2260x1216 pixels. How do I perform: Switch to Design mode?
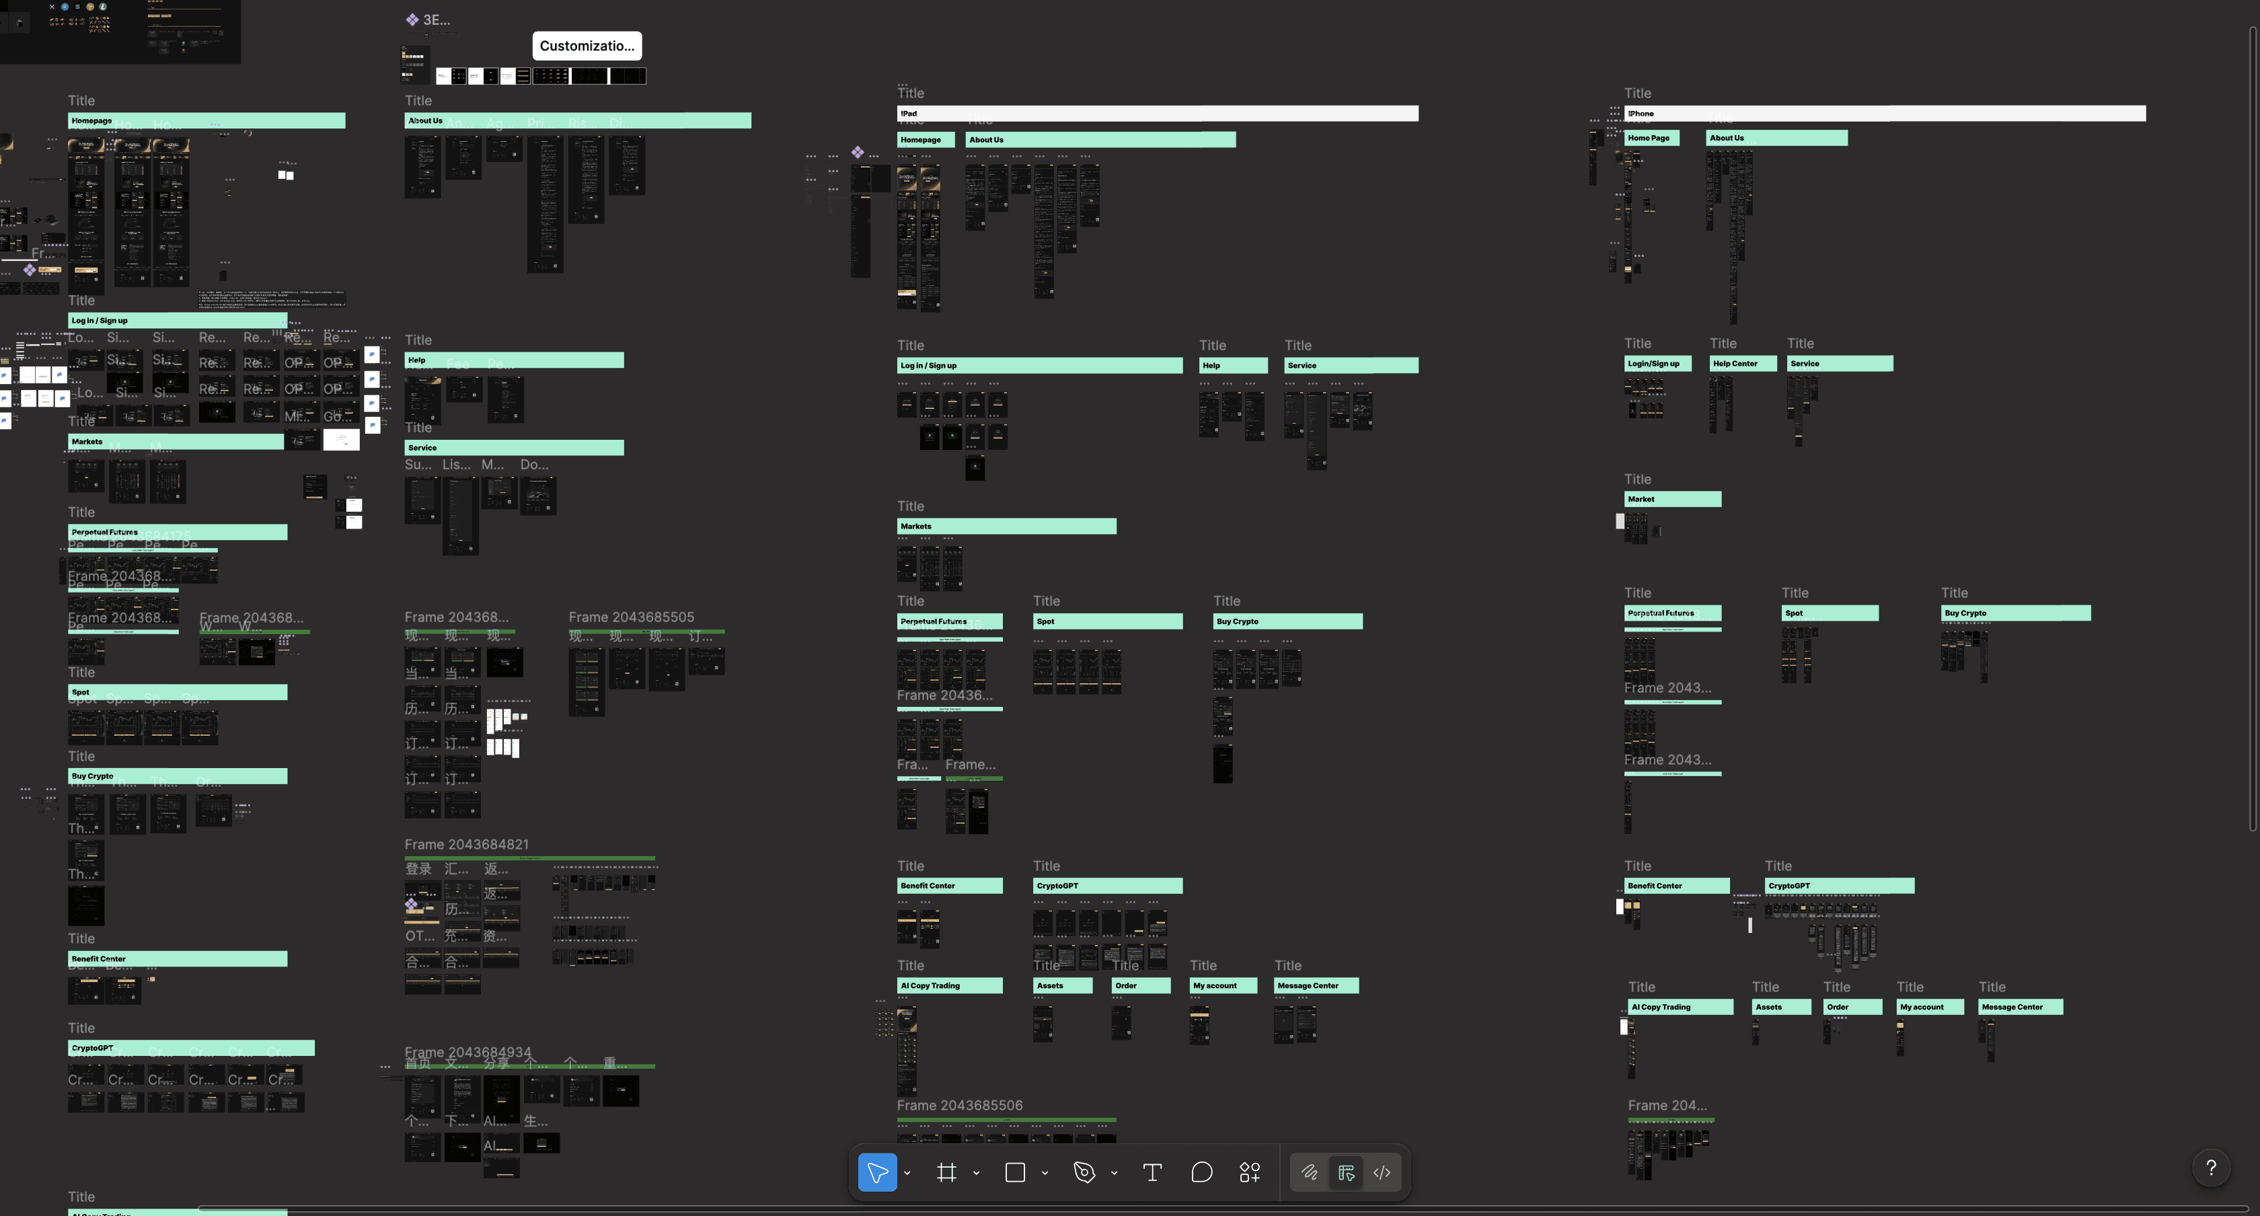pos(1346,1172)
